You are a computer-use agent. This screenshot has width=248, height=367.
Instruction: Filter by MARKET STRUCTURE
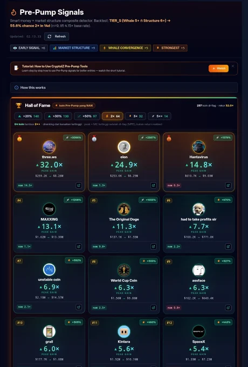click(74, 47)
